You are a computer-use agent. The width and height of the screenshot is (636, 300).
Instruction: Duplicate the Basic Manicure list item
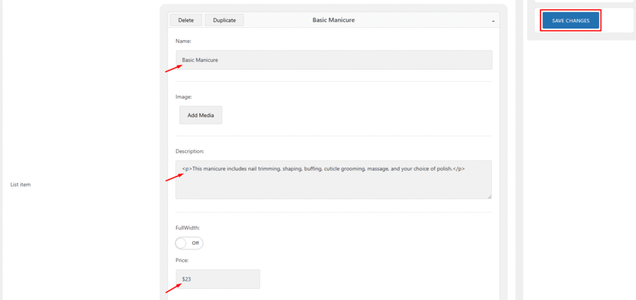tap(224, 20)
